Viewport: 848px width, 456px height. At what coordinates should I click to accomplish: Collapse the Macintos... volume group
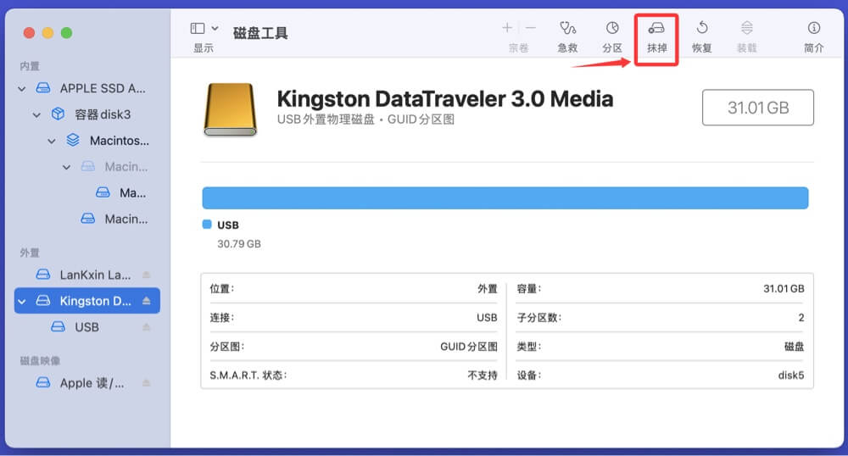tap(52, 141)
